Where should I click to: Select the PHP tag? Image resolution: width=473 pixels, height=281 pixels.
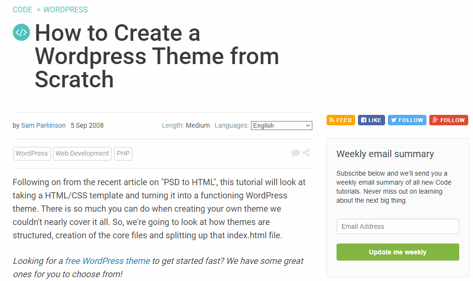pyautogui.click(x=123, y=153)
